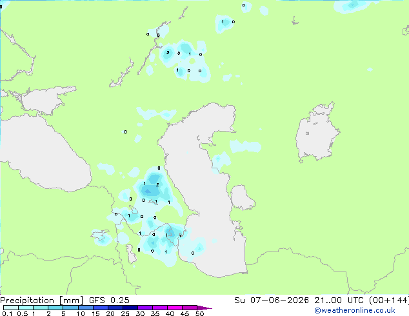409x316 pixels.
Task: Click the "45" legend scale label
Action: point(185,313)
